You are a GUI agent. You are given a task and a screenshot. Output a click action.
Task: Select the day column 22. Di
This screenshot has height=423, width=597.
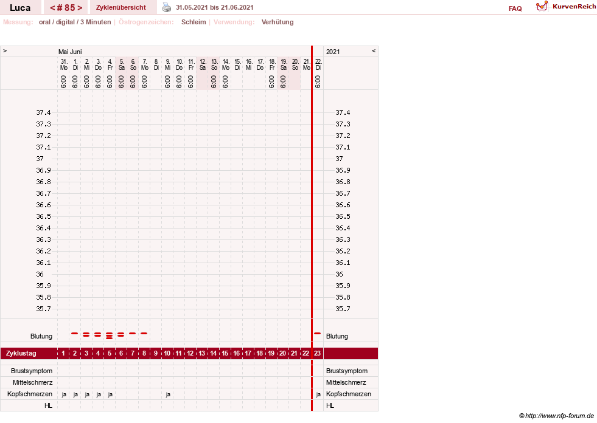coord(318,64)
